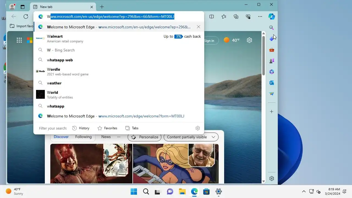Open the last Welcome to Microsoft Edge suggestion
352x198 pixels.
(x=119, y=116)
